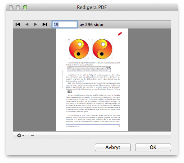The width and height of the screenshot is (184, 163).
Task: Click the Redigera PDF title bar
Action: (92, 7)
